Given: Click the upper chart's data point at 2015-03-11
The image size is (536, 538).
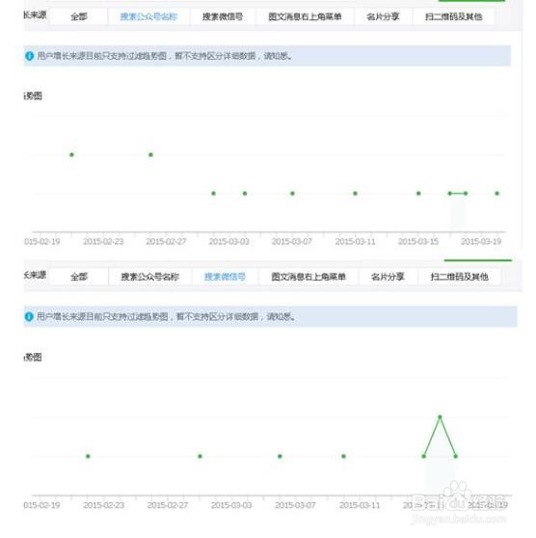Looking at the screenshot, I should click(355, 194).
